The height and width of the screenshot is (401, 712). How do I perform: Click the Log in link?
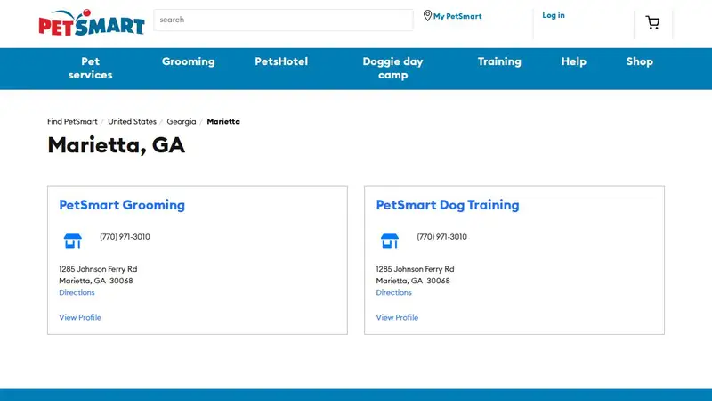(x=554, y=15)
